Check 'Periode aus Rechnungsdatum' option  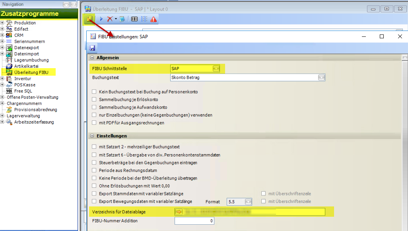94,170
